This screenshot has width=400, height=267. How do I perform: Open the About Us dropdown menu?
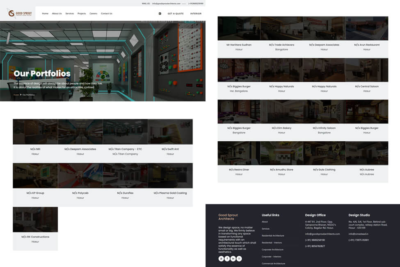point(57,13)
